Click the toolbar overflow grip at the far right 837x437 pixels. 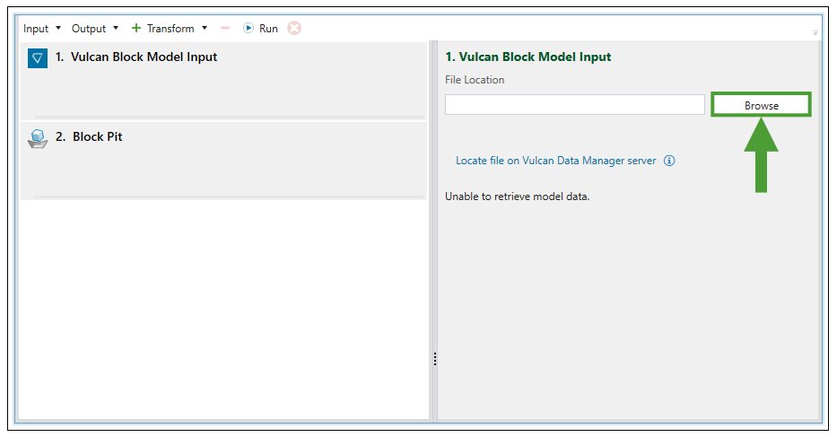coord(815,32)
